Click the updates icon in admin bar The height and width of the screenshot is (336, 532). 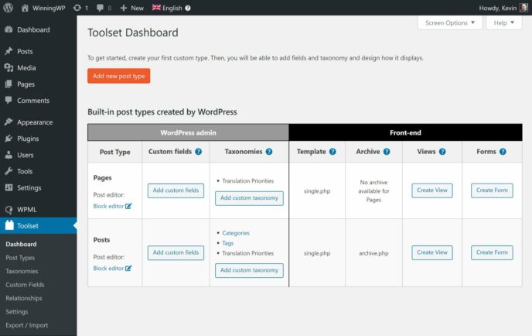[76, 8]
